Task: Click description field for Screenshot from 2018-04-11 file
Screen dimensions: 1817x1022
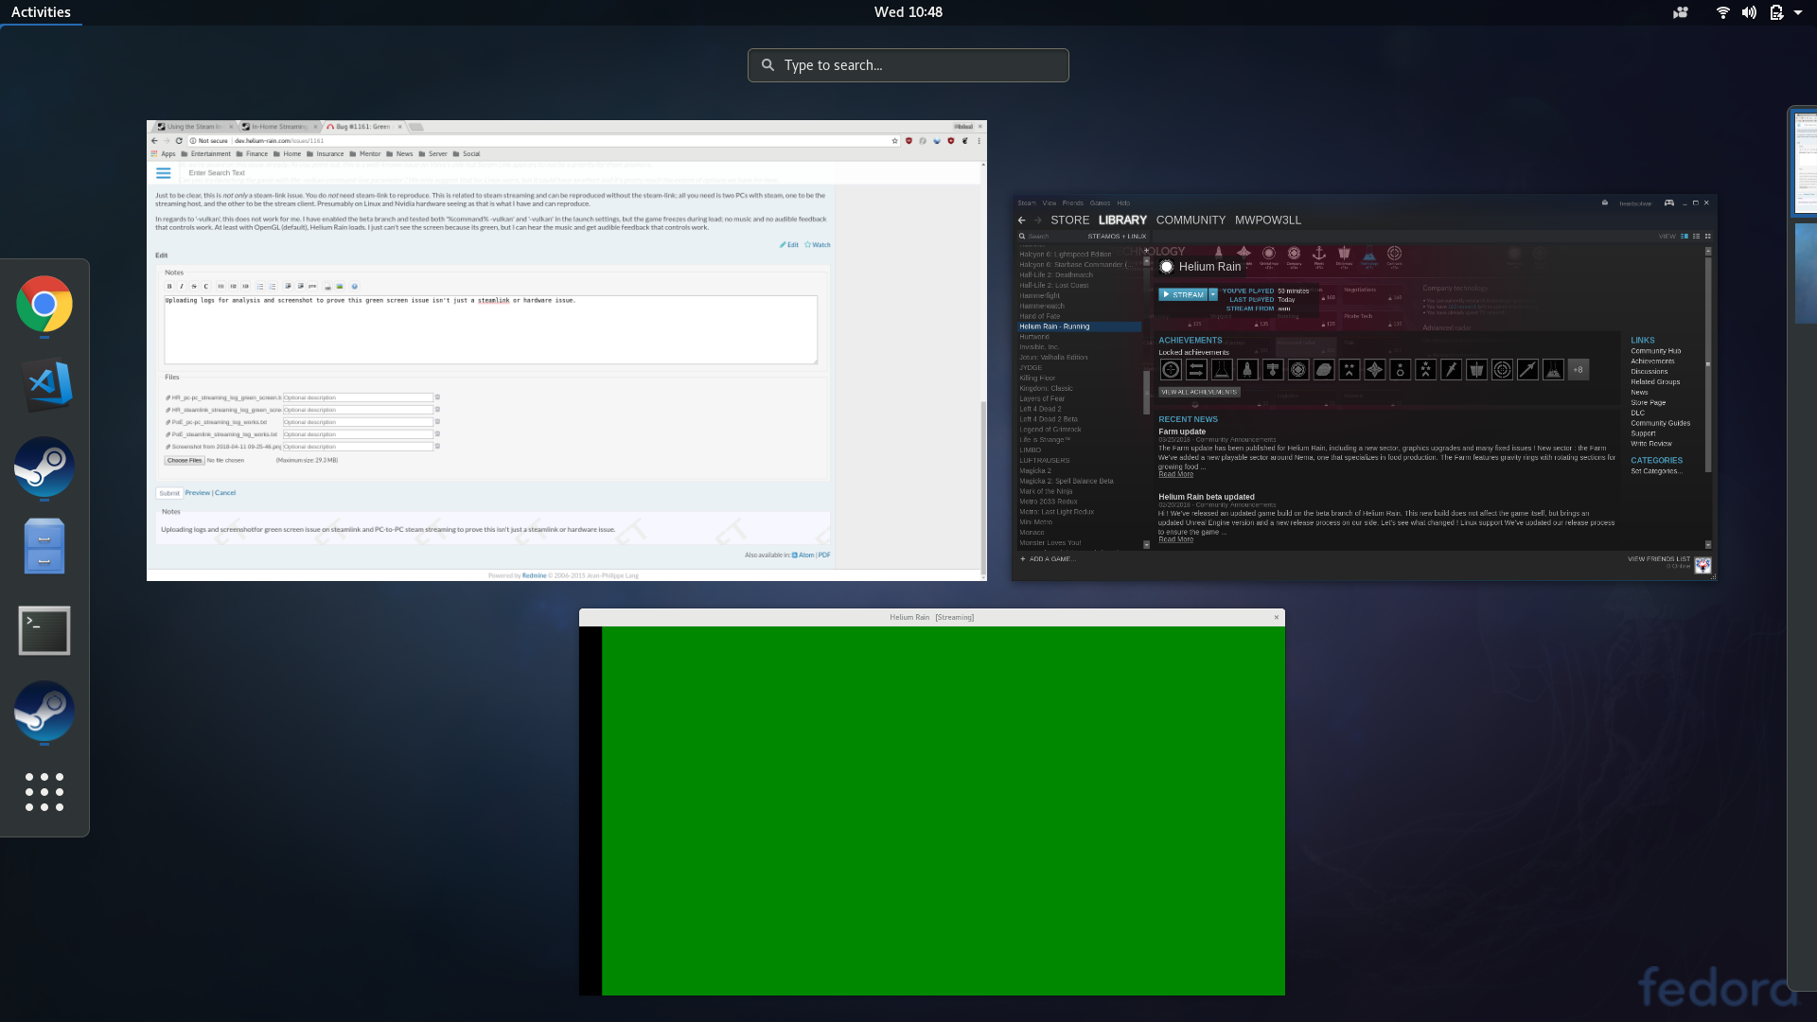Action: point(358,447)
